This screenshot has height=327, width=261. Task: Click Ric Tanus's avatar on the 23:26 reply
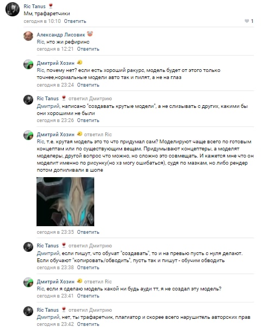[28, 100]
